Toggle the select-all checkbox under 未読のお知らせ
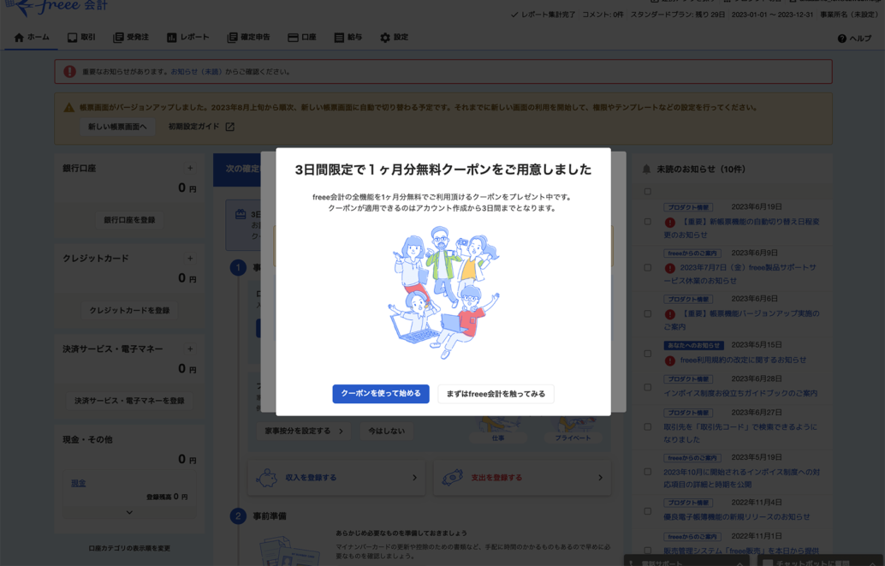This screenshot has width=885, height=566. [x=647, y=192]
